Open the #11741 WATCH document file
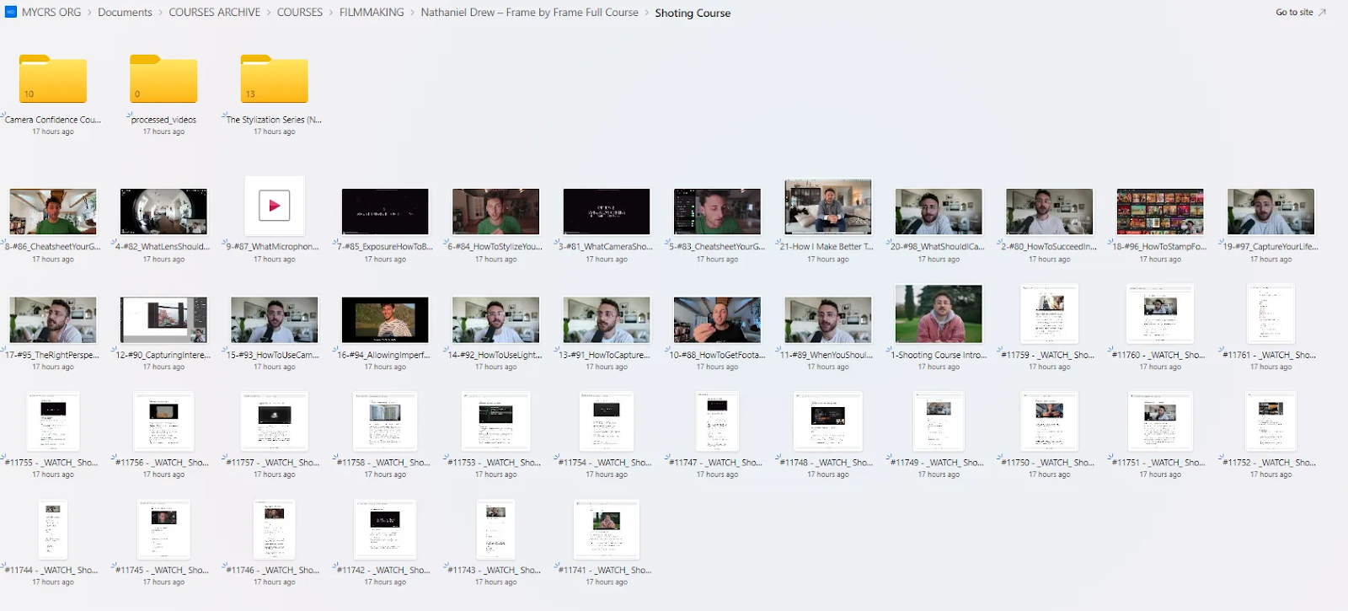The image size is (1348, 611). click(x=606, y=529)
